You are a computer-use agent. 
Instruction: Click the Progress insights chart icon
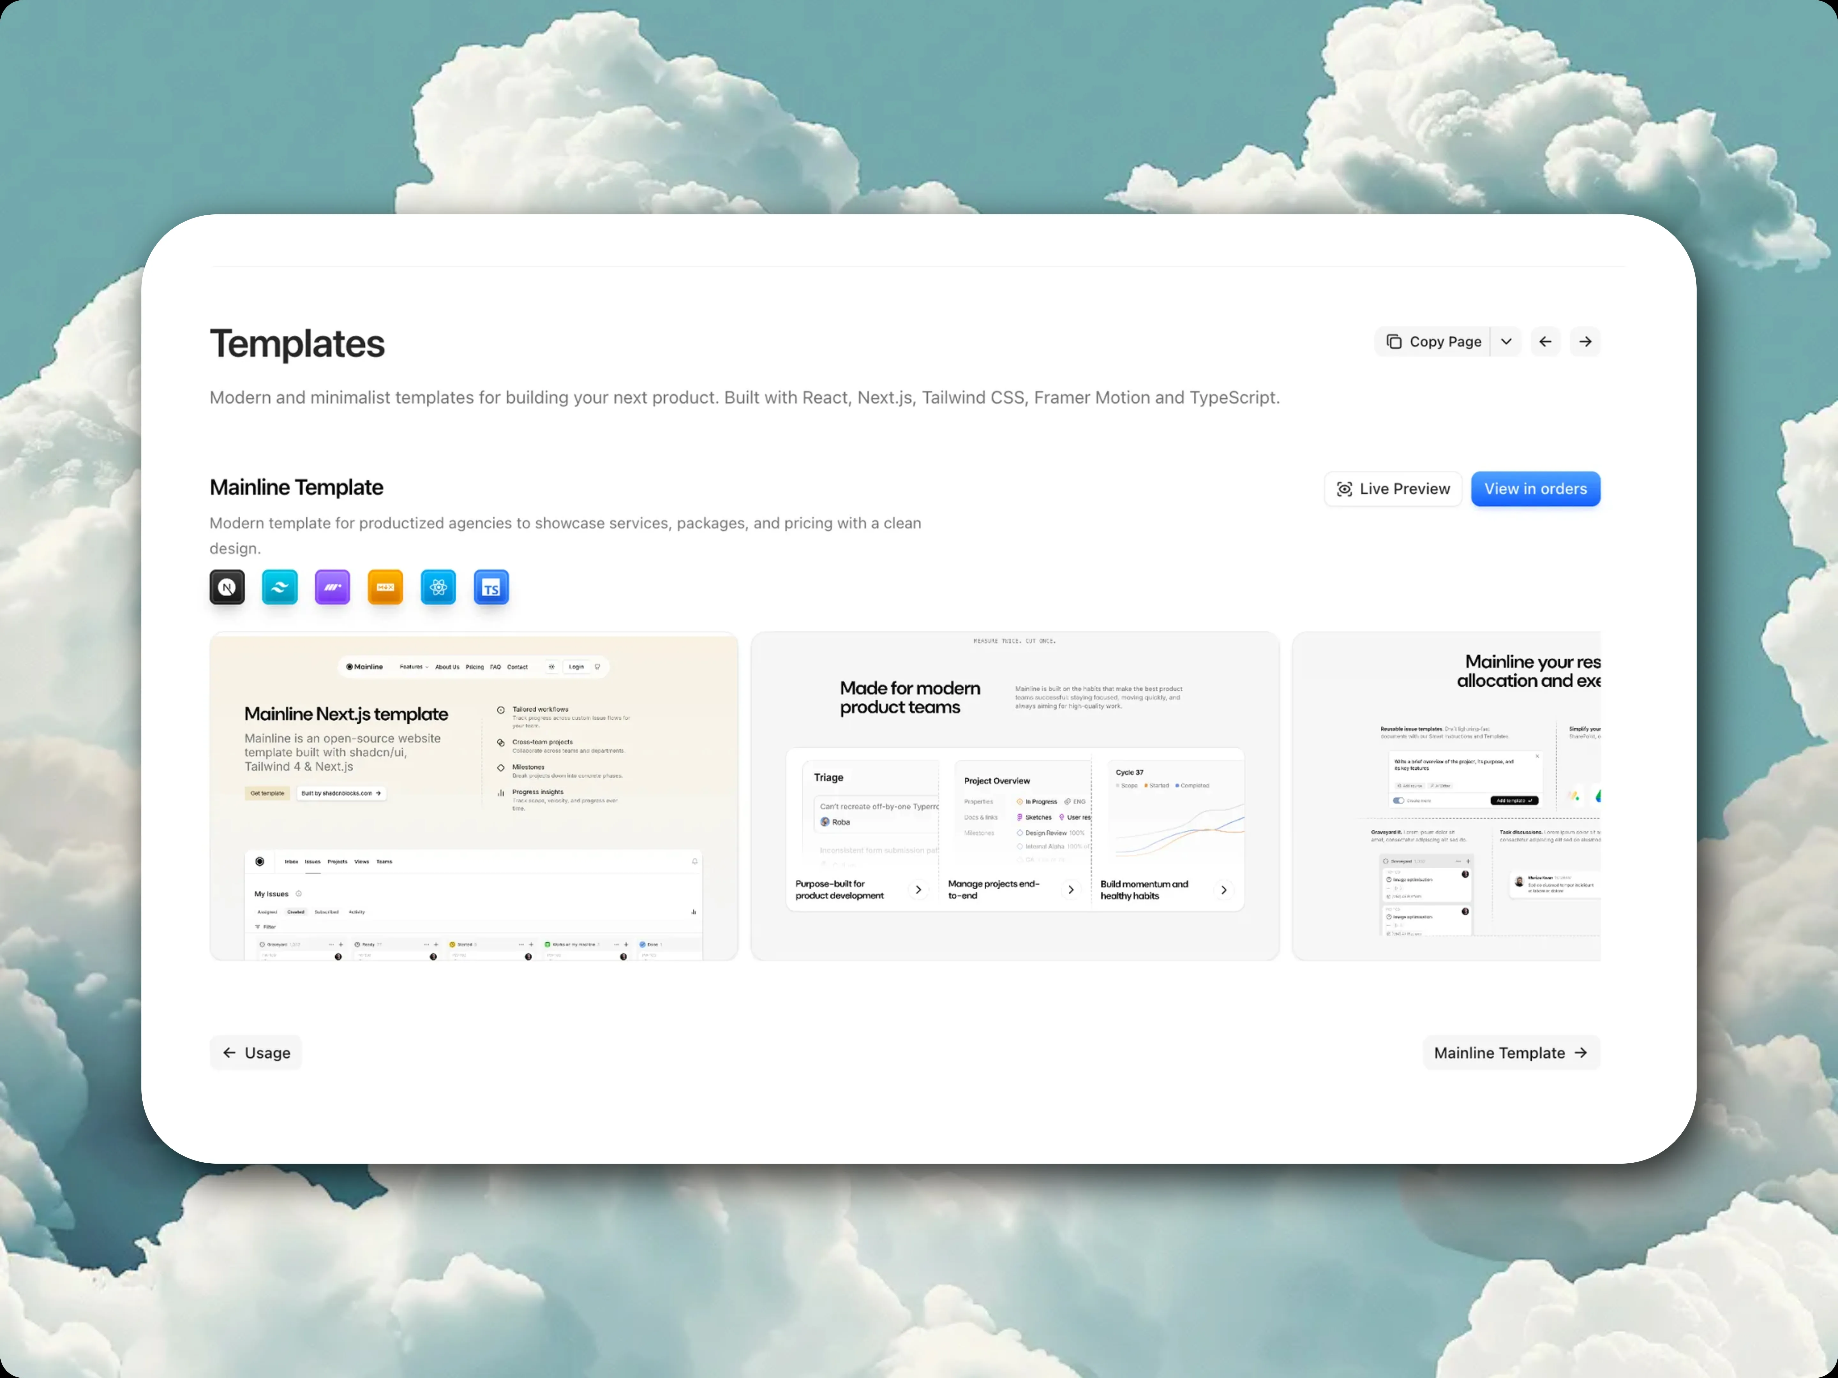point(501,793)
